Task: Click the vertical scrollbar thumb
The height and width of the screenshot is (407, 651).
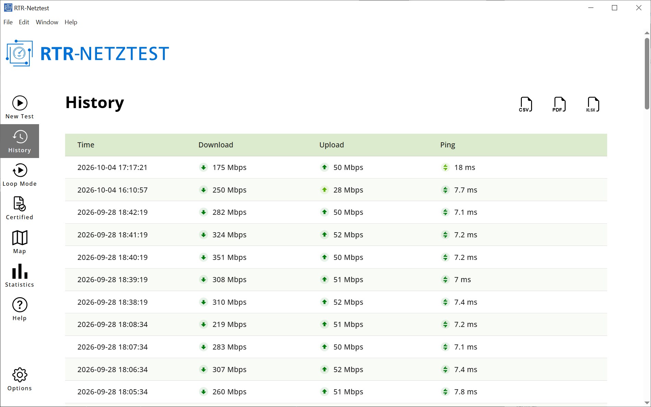Action: point(647,74)
